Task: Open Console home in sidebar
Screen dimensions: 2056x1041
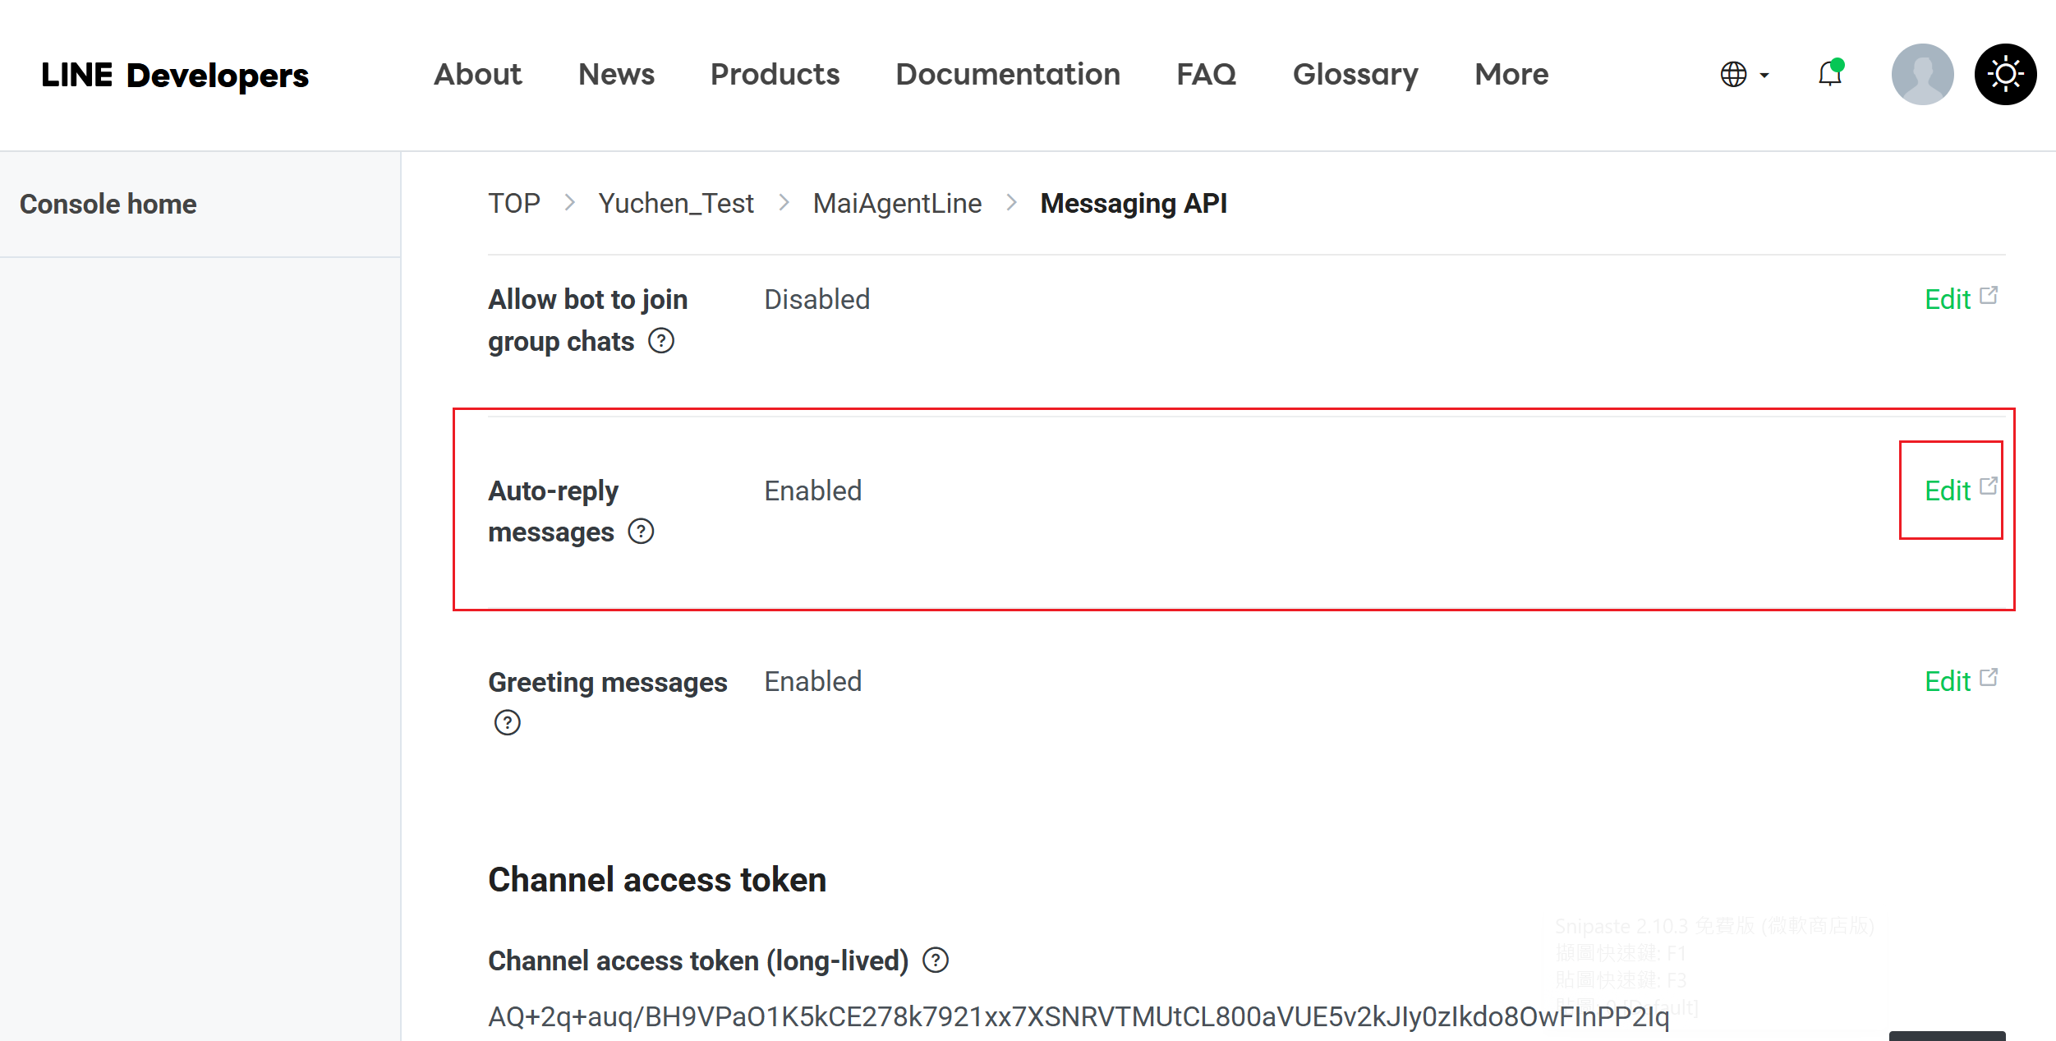Action: (108, 204)
